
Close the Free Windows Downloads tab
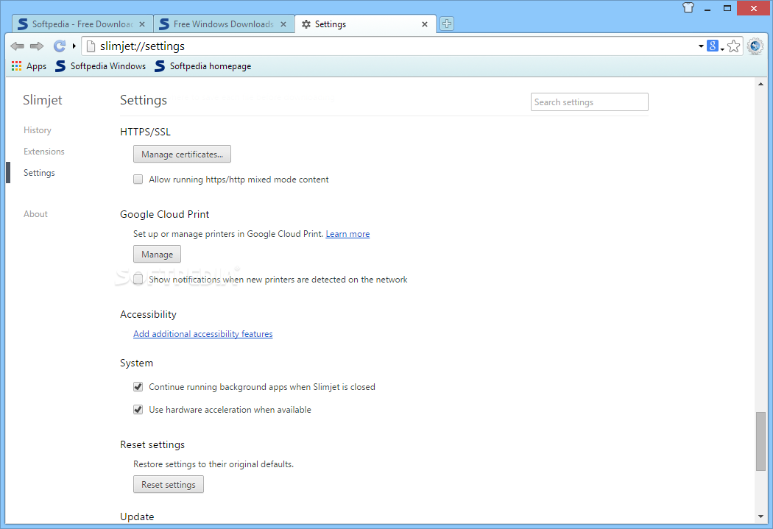[283, 24]
